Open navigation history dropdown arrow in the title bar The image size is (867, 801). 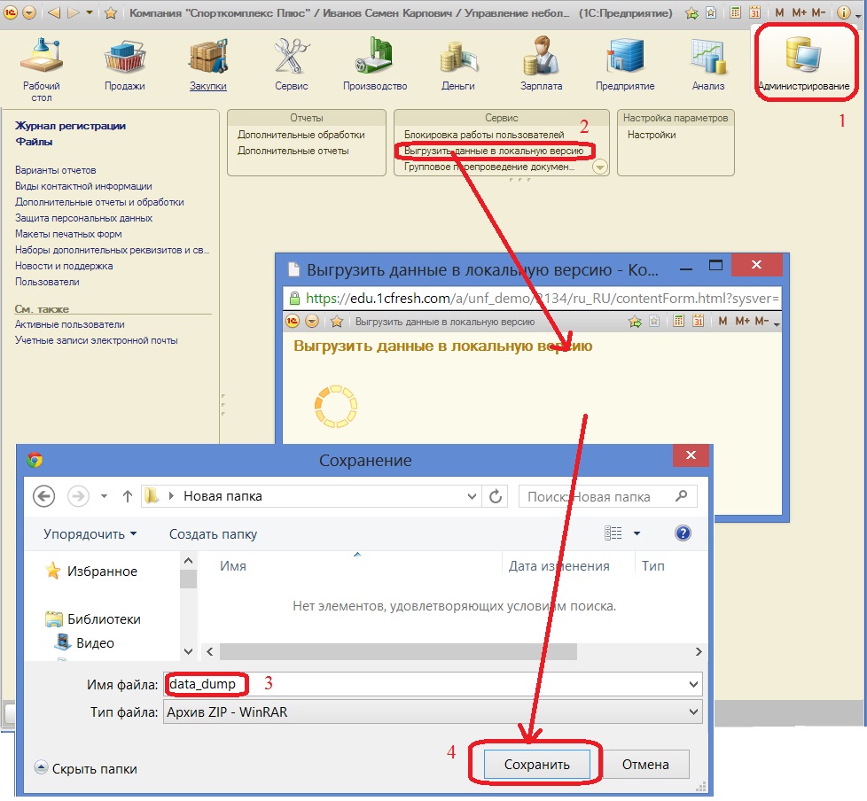(x=89, y=12)
